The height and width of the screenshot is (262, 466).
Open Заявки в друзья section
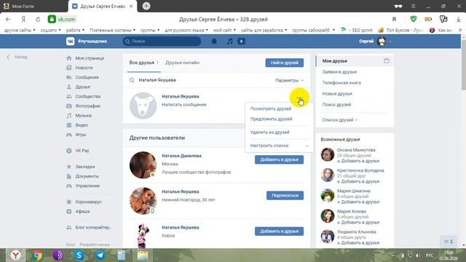[x=339, y=72]
